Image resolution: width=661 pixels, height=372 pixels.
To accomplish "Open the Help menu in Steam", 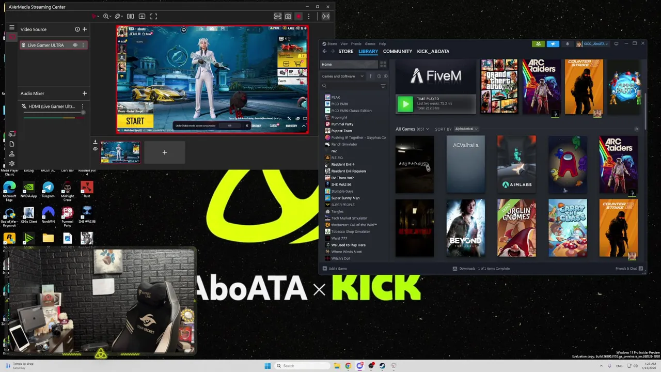I will (382, 44).
